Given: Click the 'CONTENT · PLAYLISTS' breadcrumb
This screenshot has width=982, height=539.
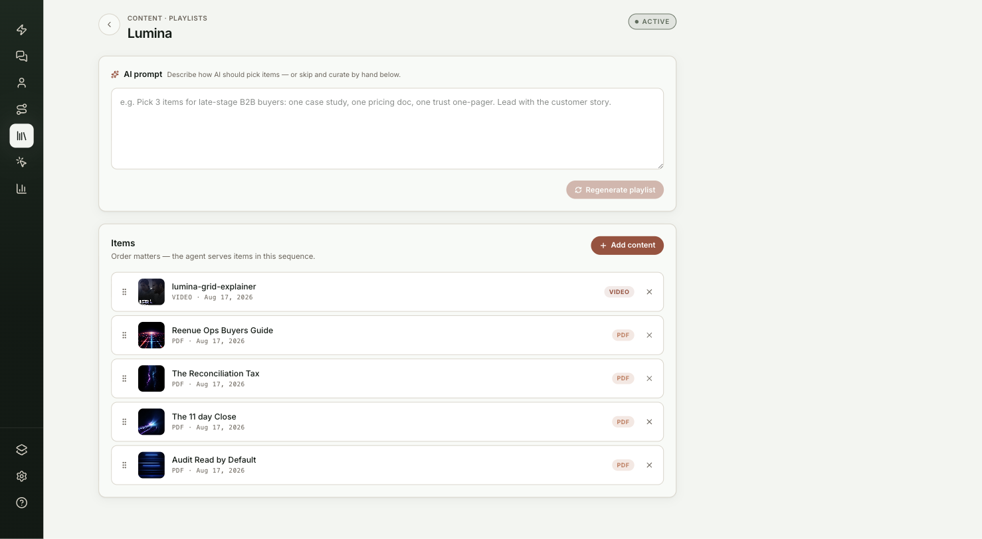Looking at the screenshot, I should (167, 19).
